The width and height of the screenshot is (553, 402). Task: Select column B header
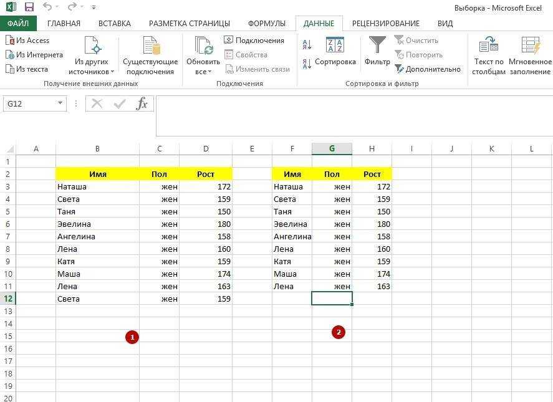(x=97, y=149)
